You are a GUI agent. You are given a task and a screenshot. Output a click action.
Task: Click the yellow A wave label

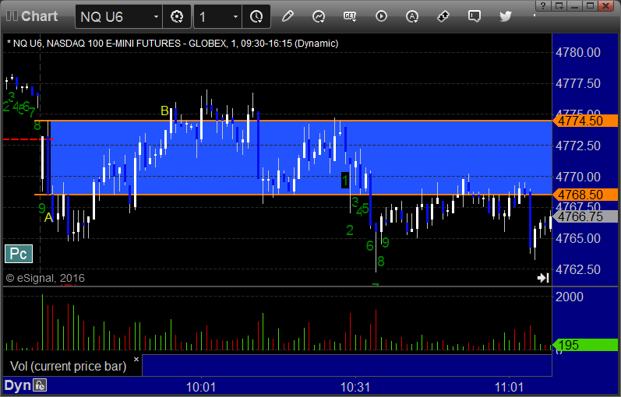tap(49, 218)
